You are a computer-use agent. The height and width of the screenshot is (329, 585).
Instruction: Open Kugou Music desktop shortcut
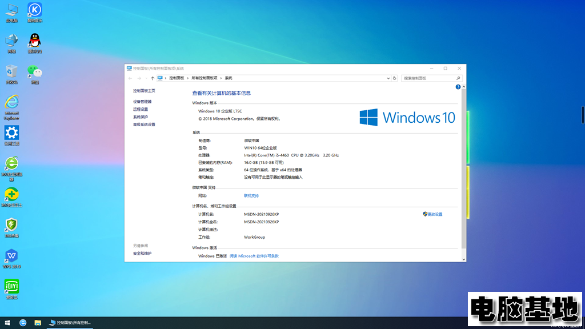point(35,13)
